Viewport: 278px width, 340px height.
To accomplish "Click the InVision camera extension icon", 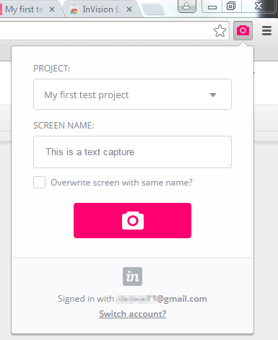I will tap(243, 30).
